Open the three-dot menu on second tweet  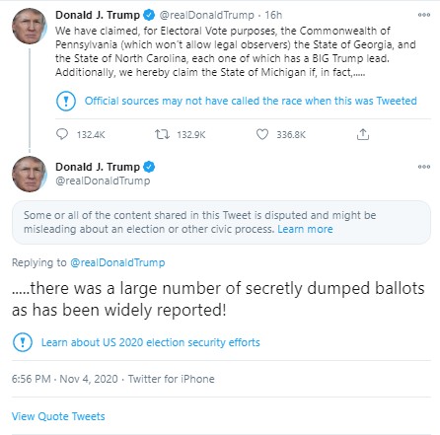coord(424,167)
